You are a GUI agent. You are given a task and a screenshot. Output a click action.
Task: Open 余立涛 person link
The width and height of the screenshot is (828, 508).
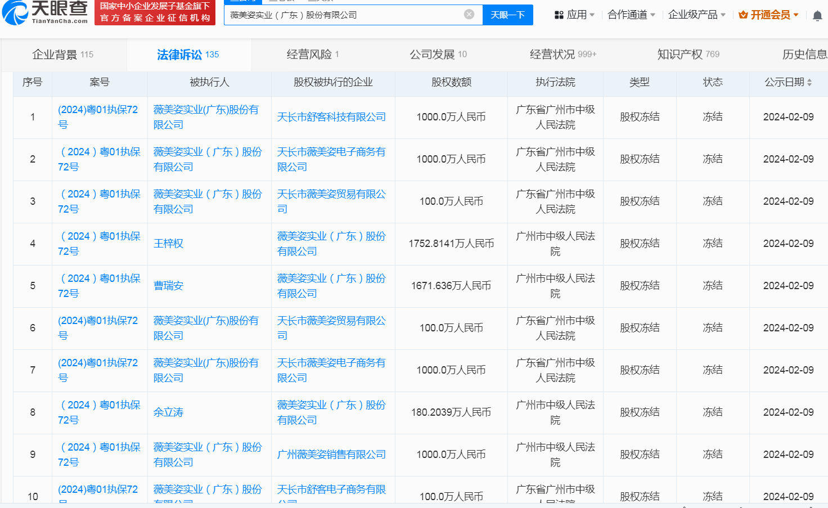169,412
